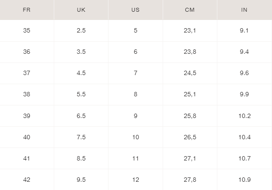
Task: Click the US column header
Action: (x=135, y=10)
